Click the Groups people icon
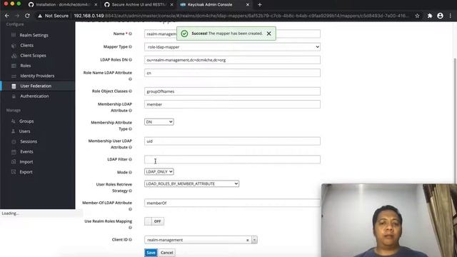457x257 pixels. pos(13,121)
